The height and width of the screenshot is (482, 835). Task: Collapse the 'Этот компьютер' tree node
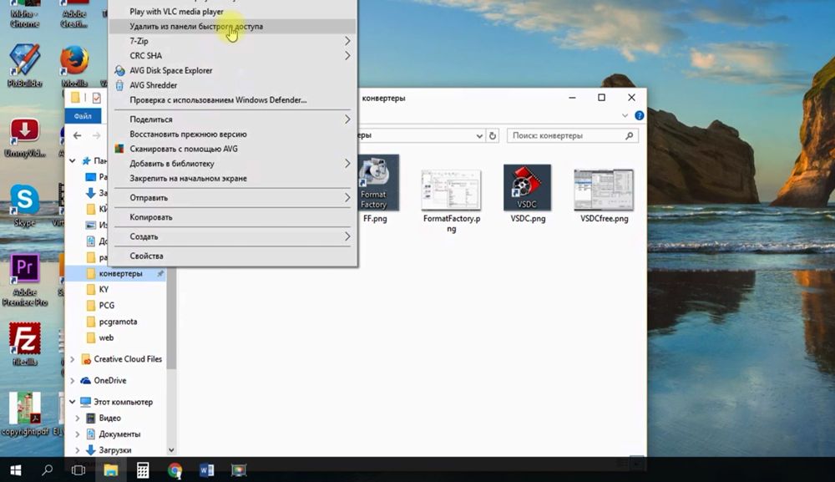(73, 402)
